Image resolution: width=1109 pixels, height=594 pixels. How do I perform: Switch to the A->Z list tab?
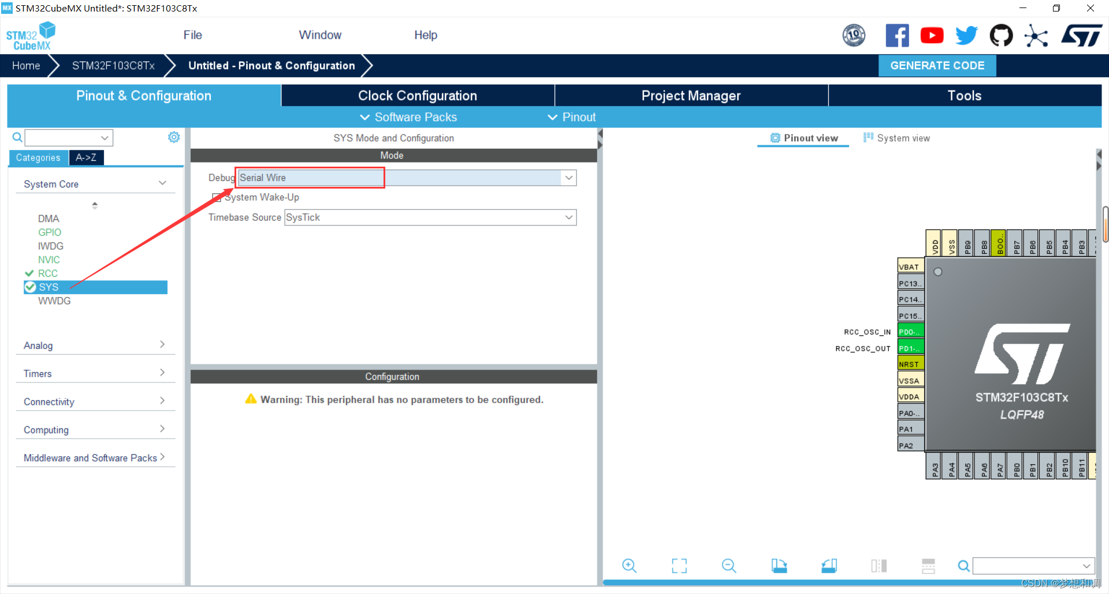click(x=86, y=157)
